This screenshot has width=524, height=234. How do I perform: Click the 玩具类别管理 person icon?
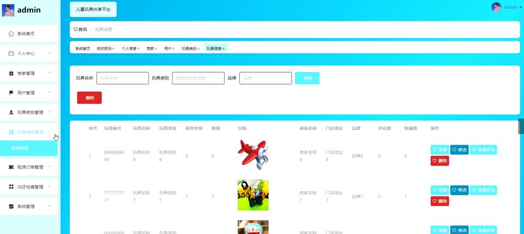(x=11, y=112)
